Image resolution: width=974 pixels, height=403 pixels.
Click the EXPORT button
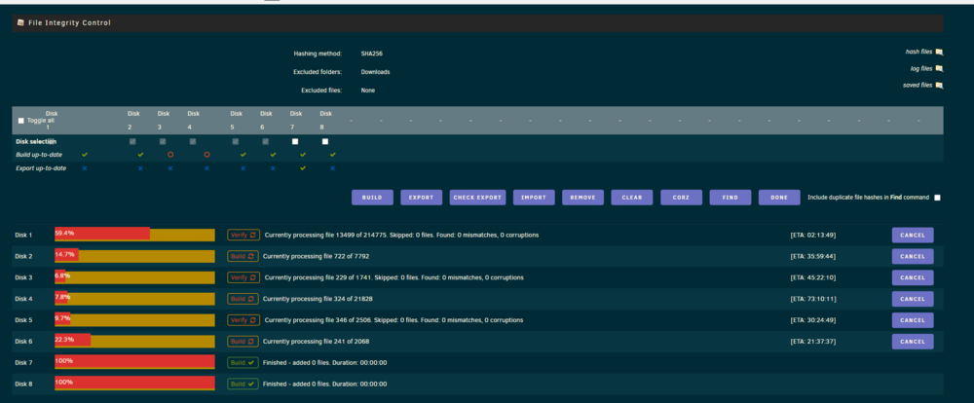coord(421,198)
